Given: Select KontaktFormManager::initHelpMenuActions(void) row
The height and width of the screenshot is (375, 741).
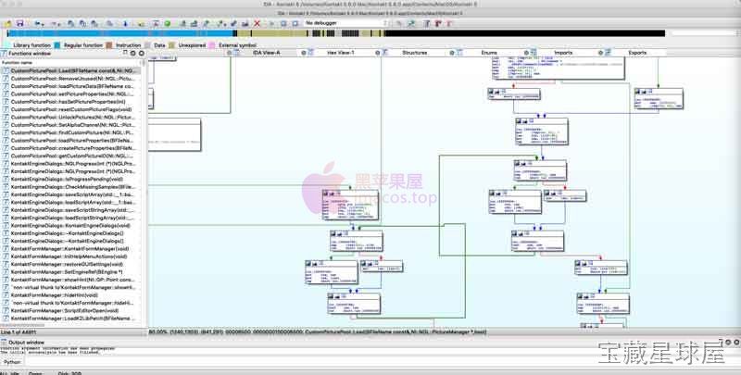Looking at the screenshot, I should (x=71, y=256).
